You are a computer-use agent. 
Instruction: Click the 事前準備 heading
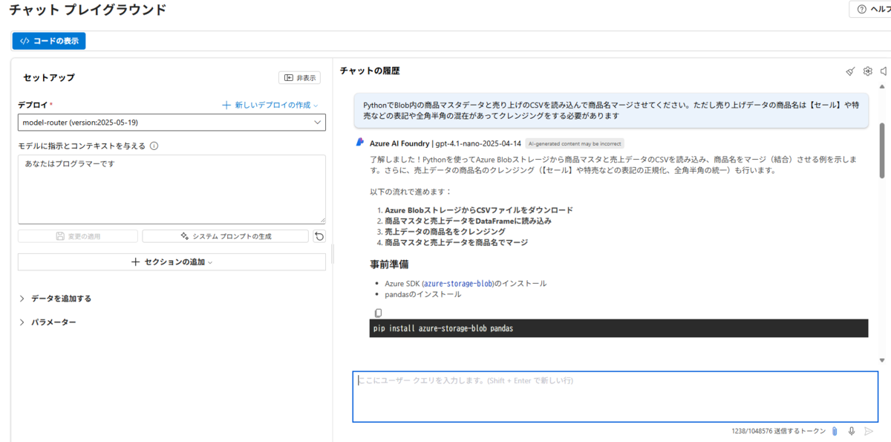(x=389, y=264)
